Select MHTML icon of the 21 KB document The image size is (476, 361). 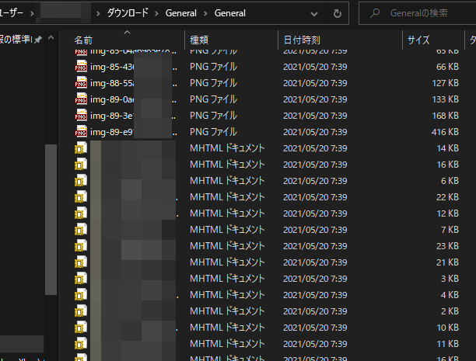click(x=81, y=262)
